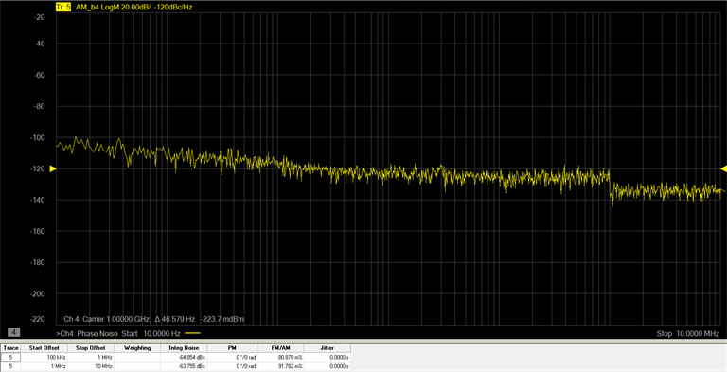Click the left yellow reference level marker

click(x=53, y=168)
